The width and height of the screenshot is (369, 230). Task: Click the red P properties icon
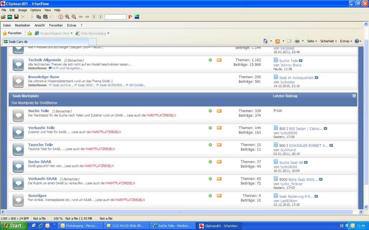click(130, 17)
